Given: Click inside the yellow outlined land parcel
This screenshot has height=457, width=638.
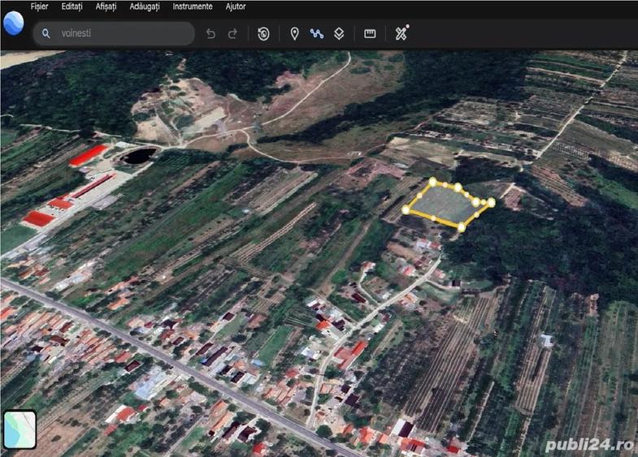Looking at the screenshot, I should pyautogui.click(x=445, y=205).
